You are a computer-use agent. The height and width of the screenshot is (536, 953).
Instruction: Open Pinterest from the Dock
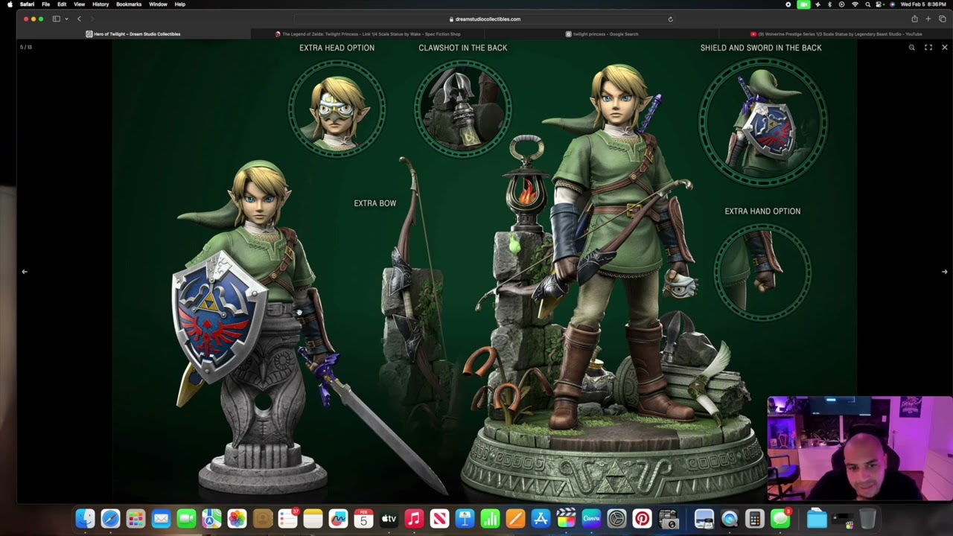click(642, 519)
